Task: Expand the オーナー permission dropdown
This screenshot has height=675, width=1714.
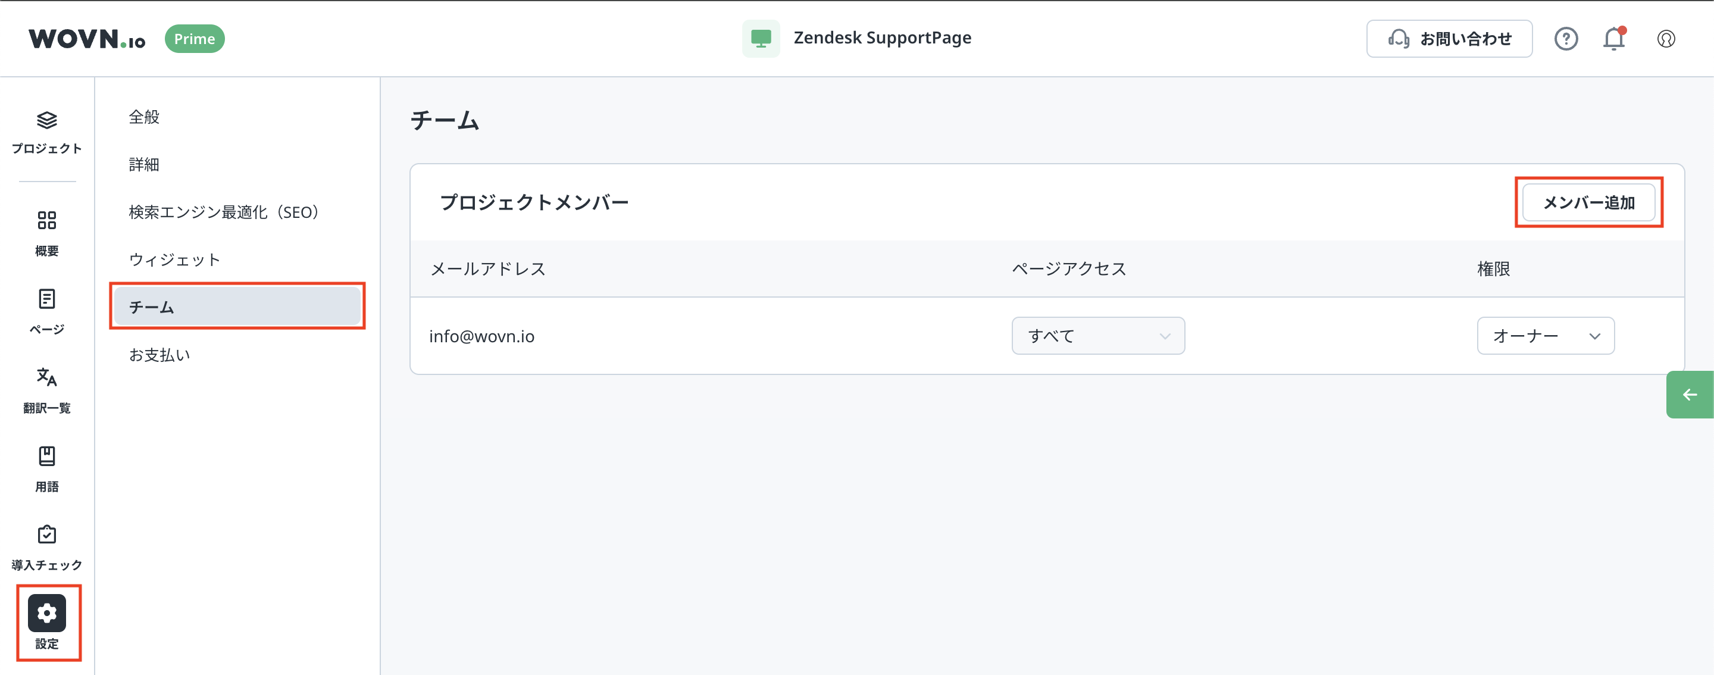Action: (1545, 336)
